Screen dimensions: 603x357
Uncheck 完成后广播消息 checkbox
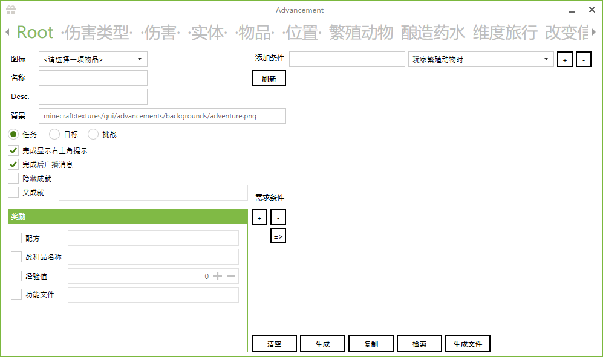13,164
